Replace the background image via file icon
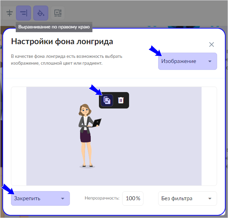The width and height of the screenshot is (228, 218). coord(107,100)
